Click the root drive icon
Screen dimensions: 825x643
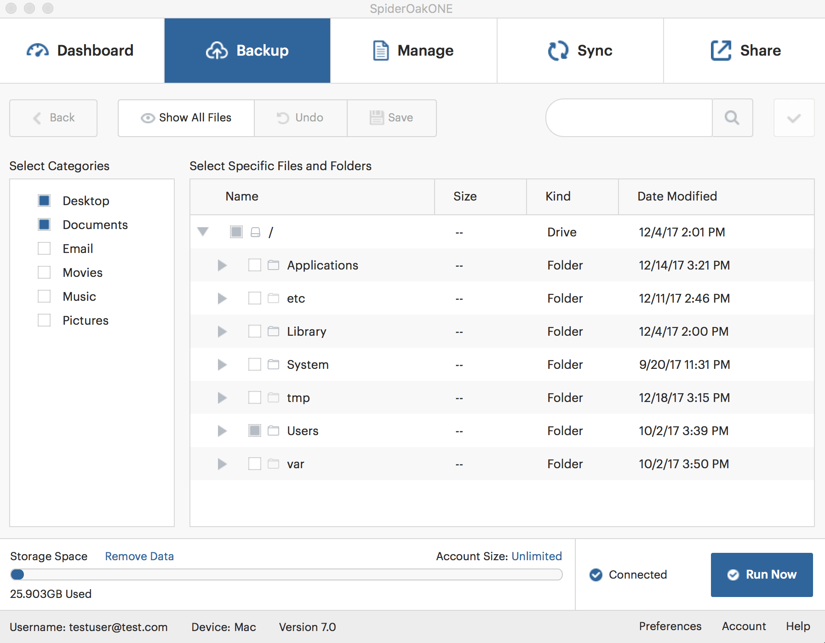tap(255, 232)
